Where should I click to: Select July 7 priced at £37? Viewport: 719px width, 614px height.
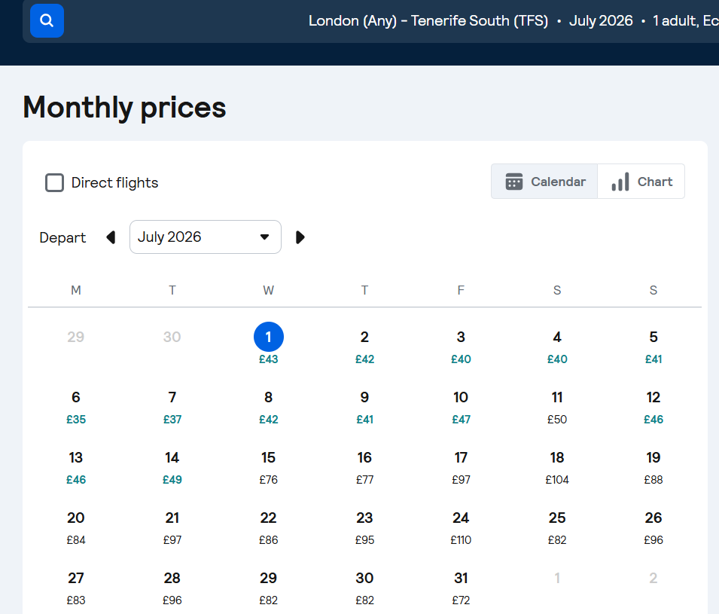pyautogui.click(x=172, y=407)
